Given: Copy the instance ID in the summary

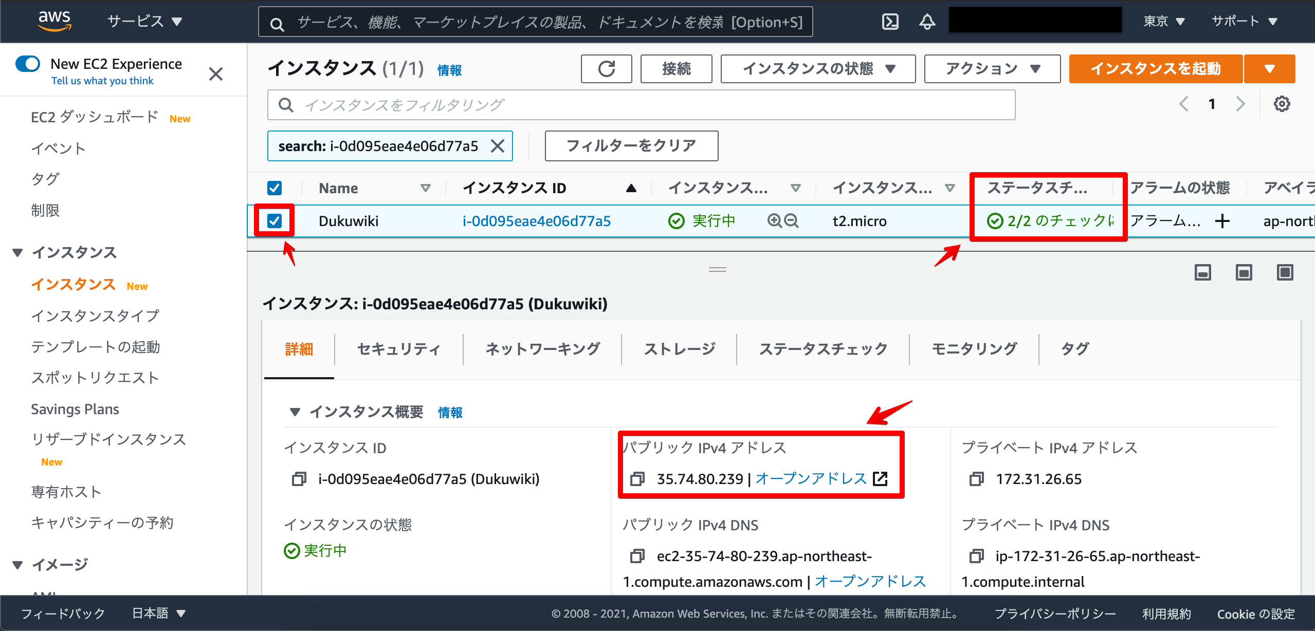Looking at the screenshot, I should (x=299, y=479).
